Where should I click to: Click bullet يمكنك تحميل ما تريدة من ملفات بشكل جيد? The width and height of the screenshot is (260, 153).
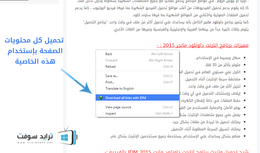click(206, 122)
